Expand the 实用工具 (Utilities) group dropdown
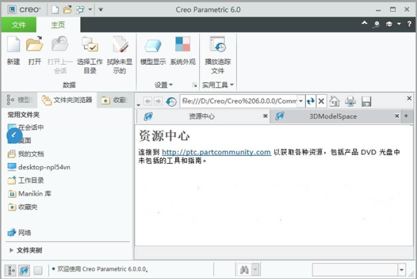 tap(218, 85)
